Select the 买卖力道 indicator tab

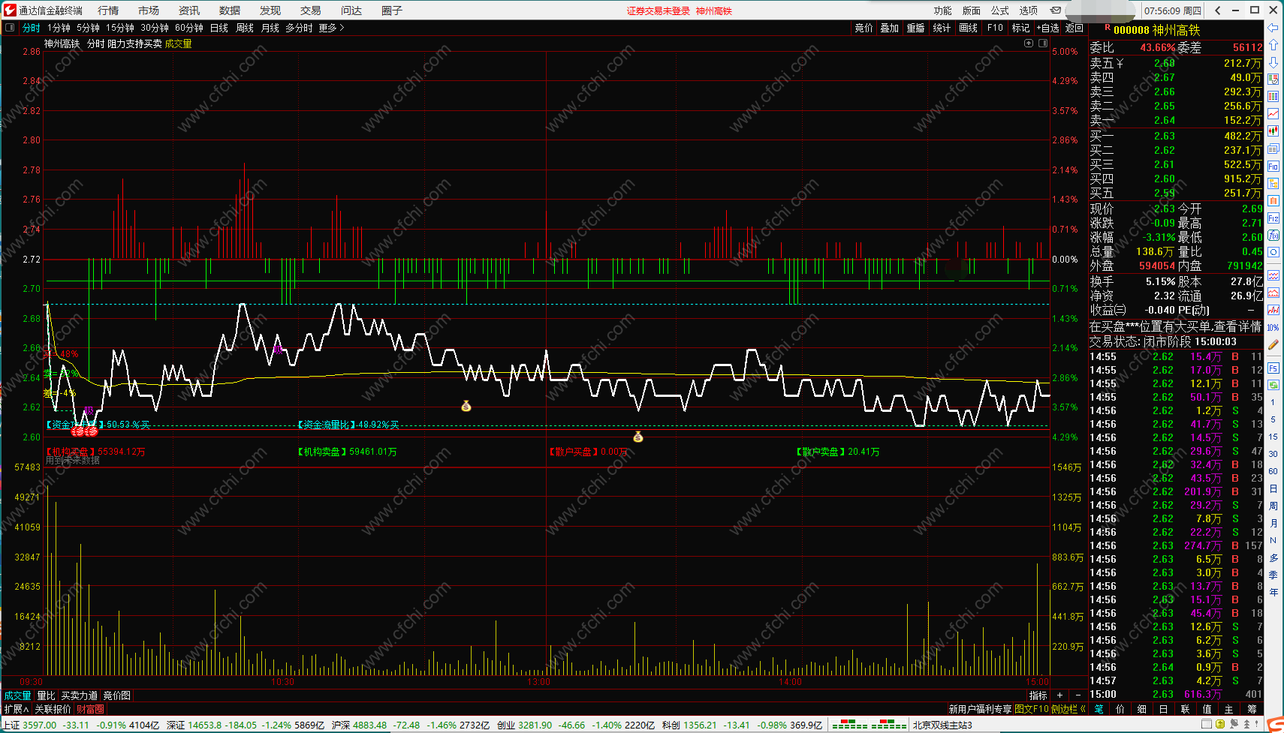click(80, 695)
